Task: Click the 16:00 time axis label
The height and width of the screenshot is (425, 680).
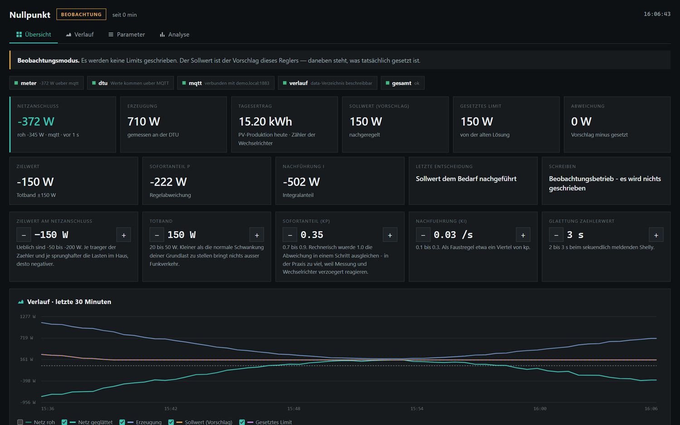Action: [x=540, y=409]
